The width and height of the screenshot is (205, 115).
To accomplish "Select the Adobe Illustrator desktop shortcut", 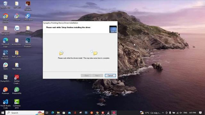I will [28, 6].
